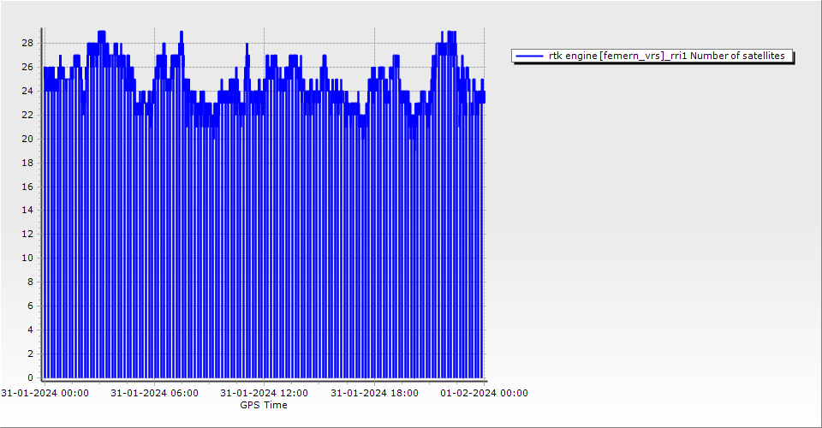Click the y-axis tick label 28
The image size is (822, 428).
click(x=27, y=43)
